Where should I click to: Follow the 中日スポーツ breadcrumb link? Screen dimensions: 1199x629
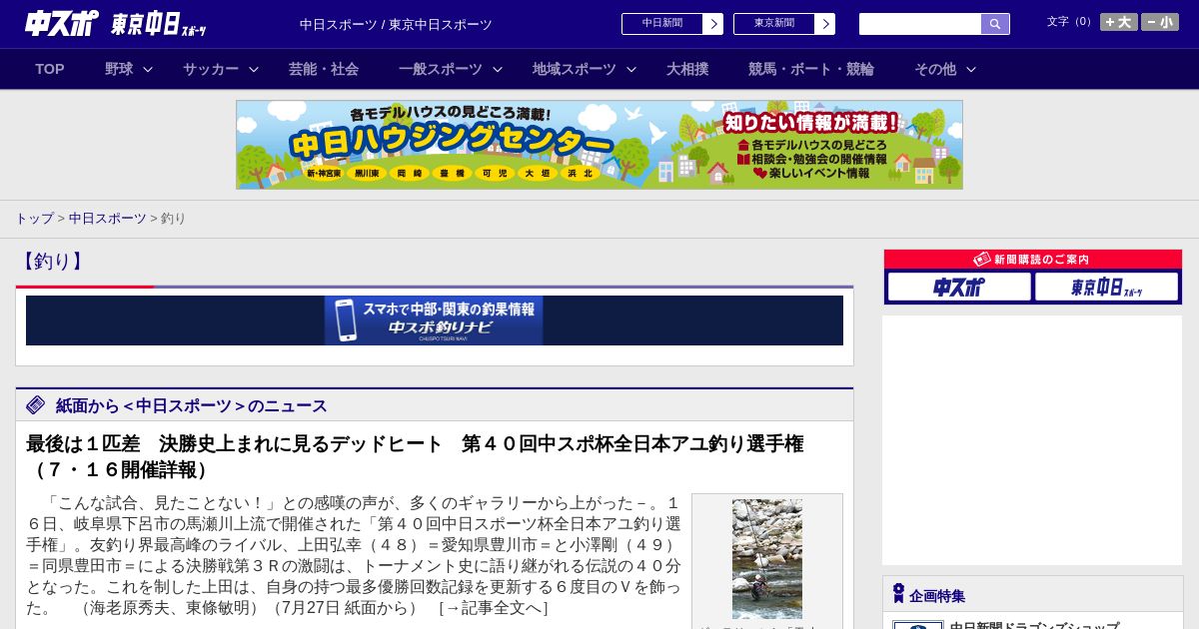point(108,218)
